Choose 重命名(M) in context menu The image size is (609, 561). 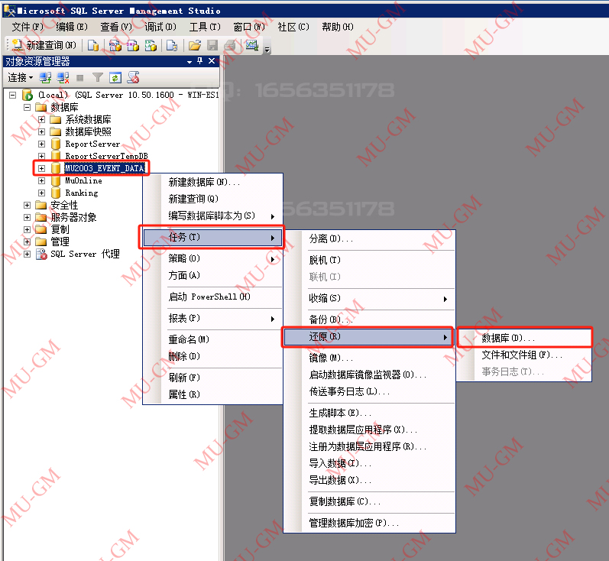click(213, 339)
